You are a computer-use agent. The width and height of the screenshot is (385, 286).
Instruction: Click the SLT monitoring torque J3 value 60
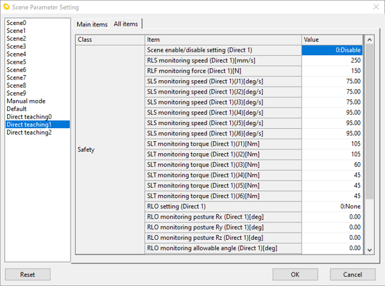click(x=332, y=165)
